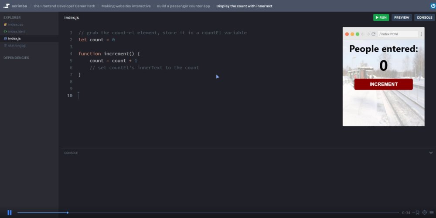Click the People entered: heading in preview
The image size is (436, 218).
click(383, 49)
